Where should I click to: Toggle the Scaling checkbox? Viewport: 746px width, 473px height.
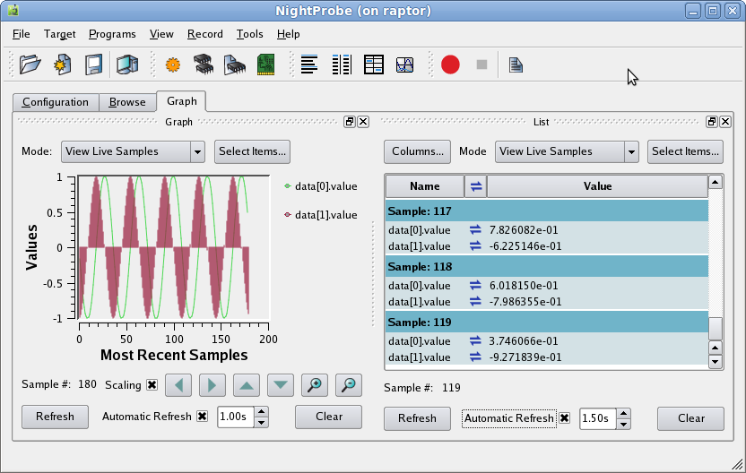[x=152, y=385]
